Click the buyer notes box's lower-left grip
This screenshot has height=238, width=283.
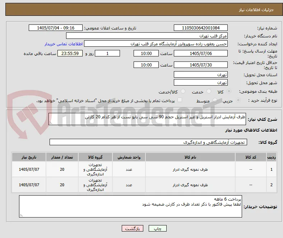(x=21, y=215)
